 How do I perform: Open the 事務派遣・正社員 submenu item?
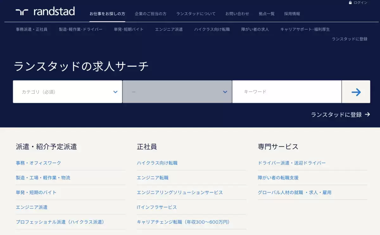[32, 29]
